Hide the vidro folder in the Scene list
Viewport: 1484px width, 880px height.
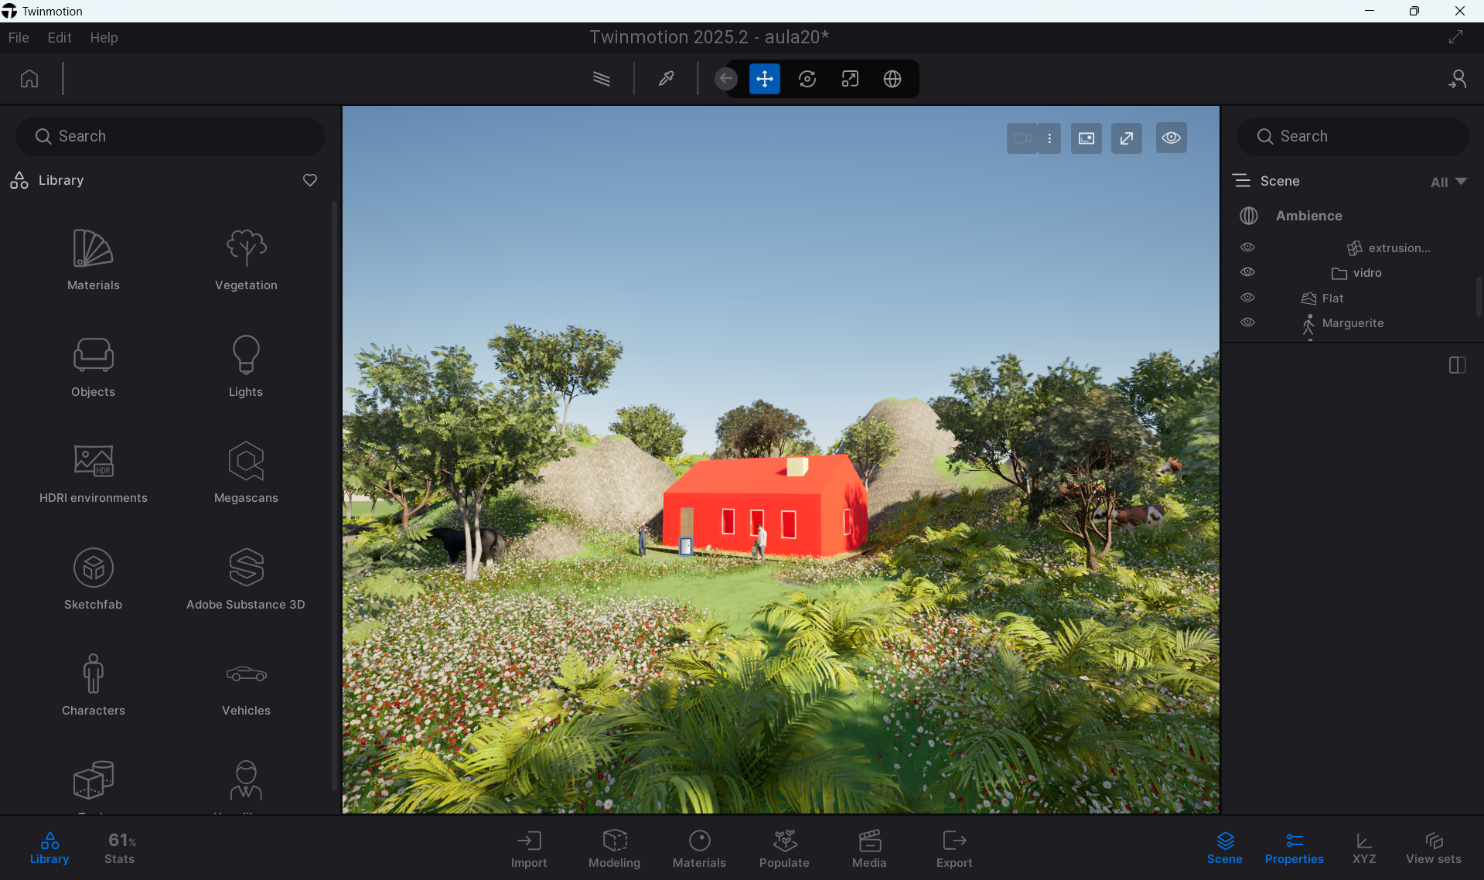click(1247, 271)
